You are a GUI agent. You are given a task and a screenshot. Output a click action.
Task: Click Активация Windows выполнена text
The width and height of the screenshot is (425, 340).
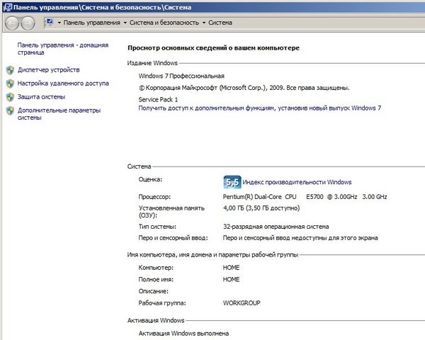183,333
